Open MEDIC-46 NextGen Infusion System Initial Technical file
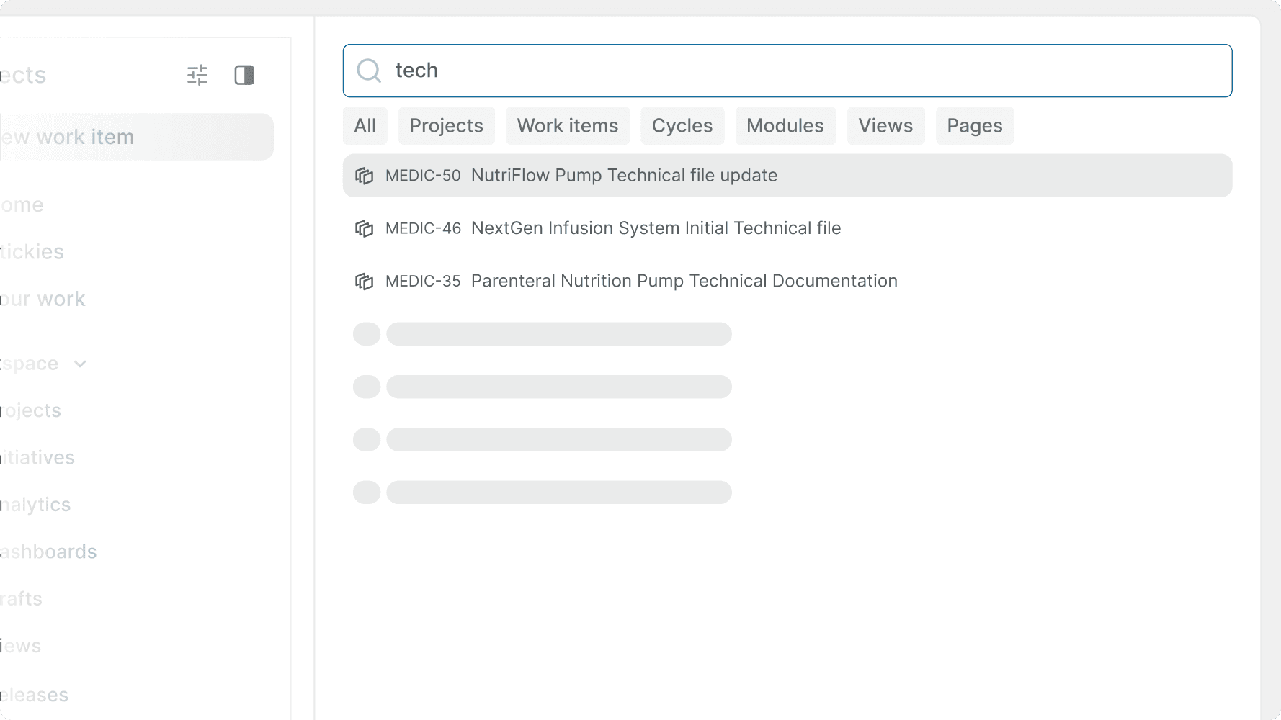This screenshot has height=720, width=1281. (x=656, y=228)
